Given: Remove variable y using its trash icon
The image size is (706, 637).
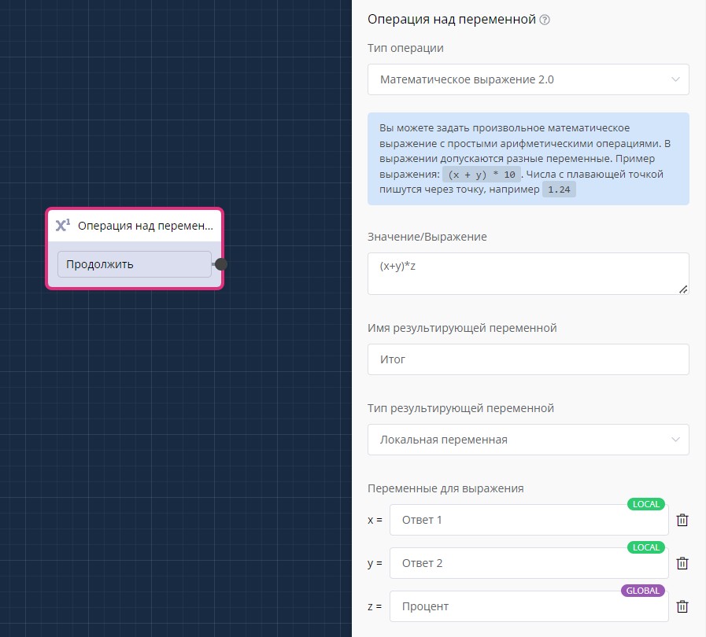Looking at the screenshot, I should point(682,563).
